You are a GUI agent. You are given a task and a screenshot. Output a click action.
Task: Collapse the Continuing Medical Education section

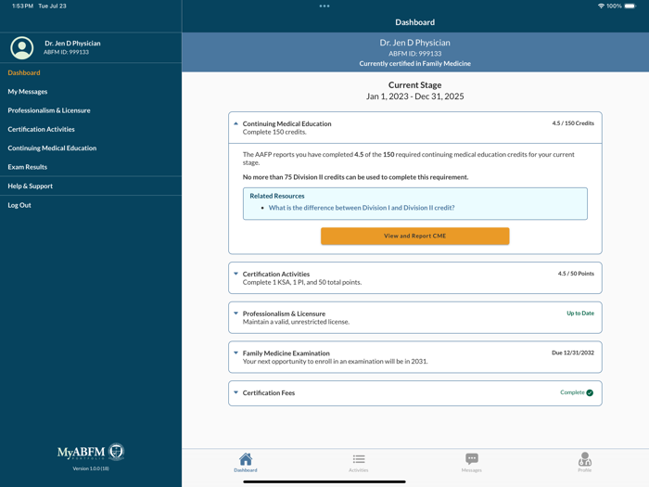235,123
